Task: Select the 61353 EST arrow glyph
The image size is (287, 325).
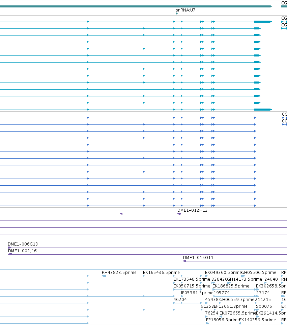Action: (x=202, y=310)
